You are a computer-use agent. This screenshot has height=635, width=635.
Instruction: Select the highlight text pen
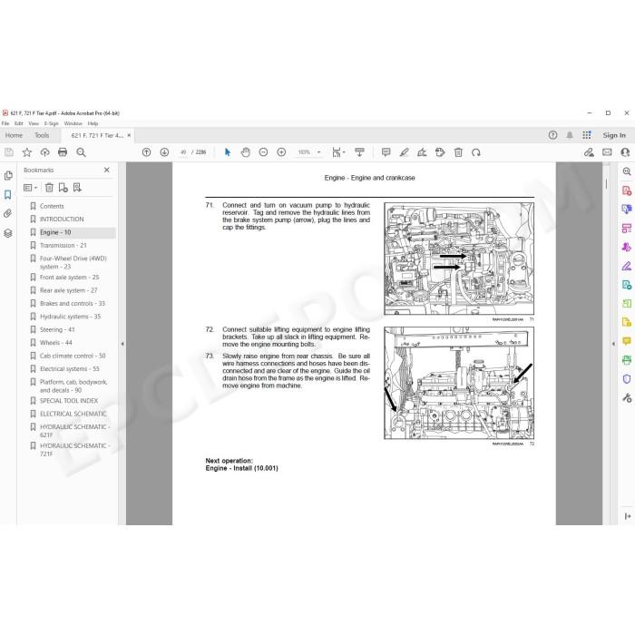405,152
